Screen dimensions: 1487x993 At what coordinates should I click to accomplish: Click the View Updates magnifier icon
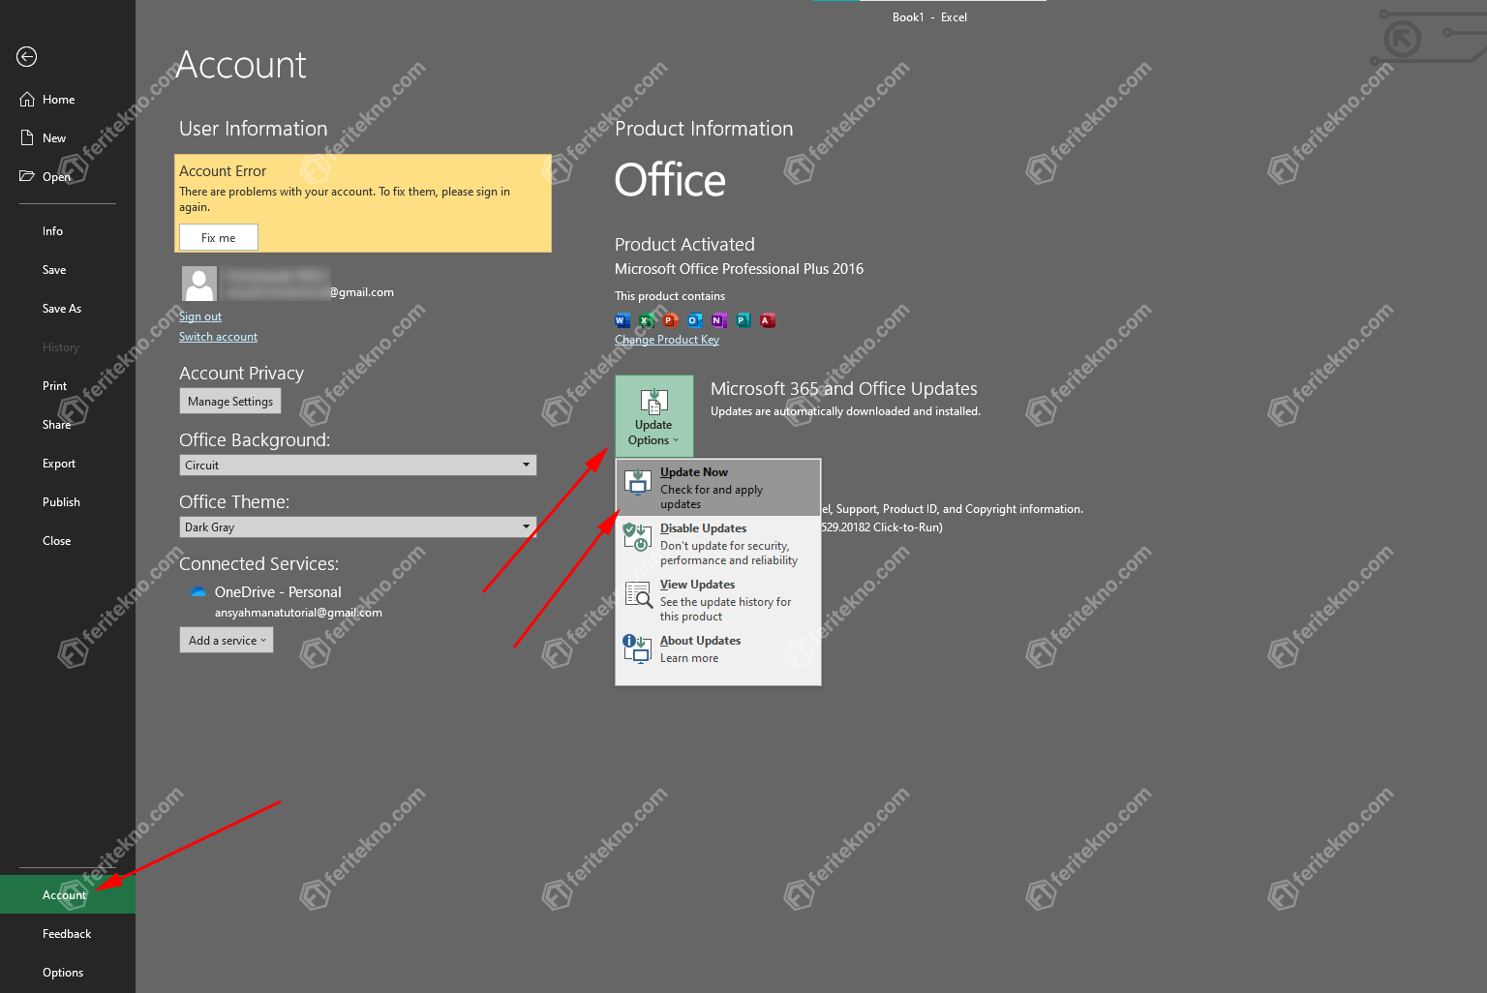[x=638, y=593]
